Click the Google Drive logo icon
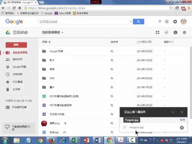The image size is (192, 144). tap(8, 32)
